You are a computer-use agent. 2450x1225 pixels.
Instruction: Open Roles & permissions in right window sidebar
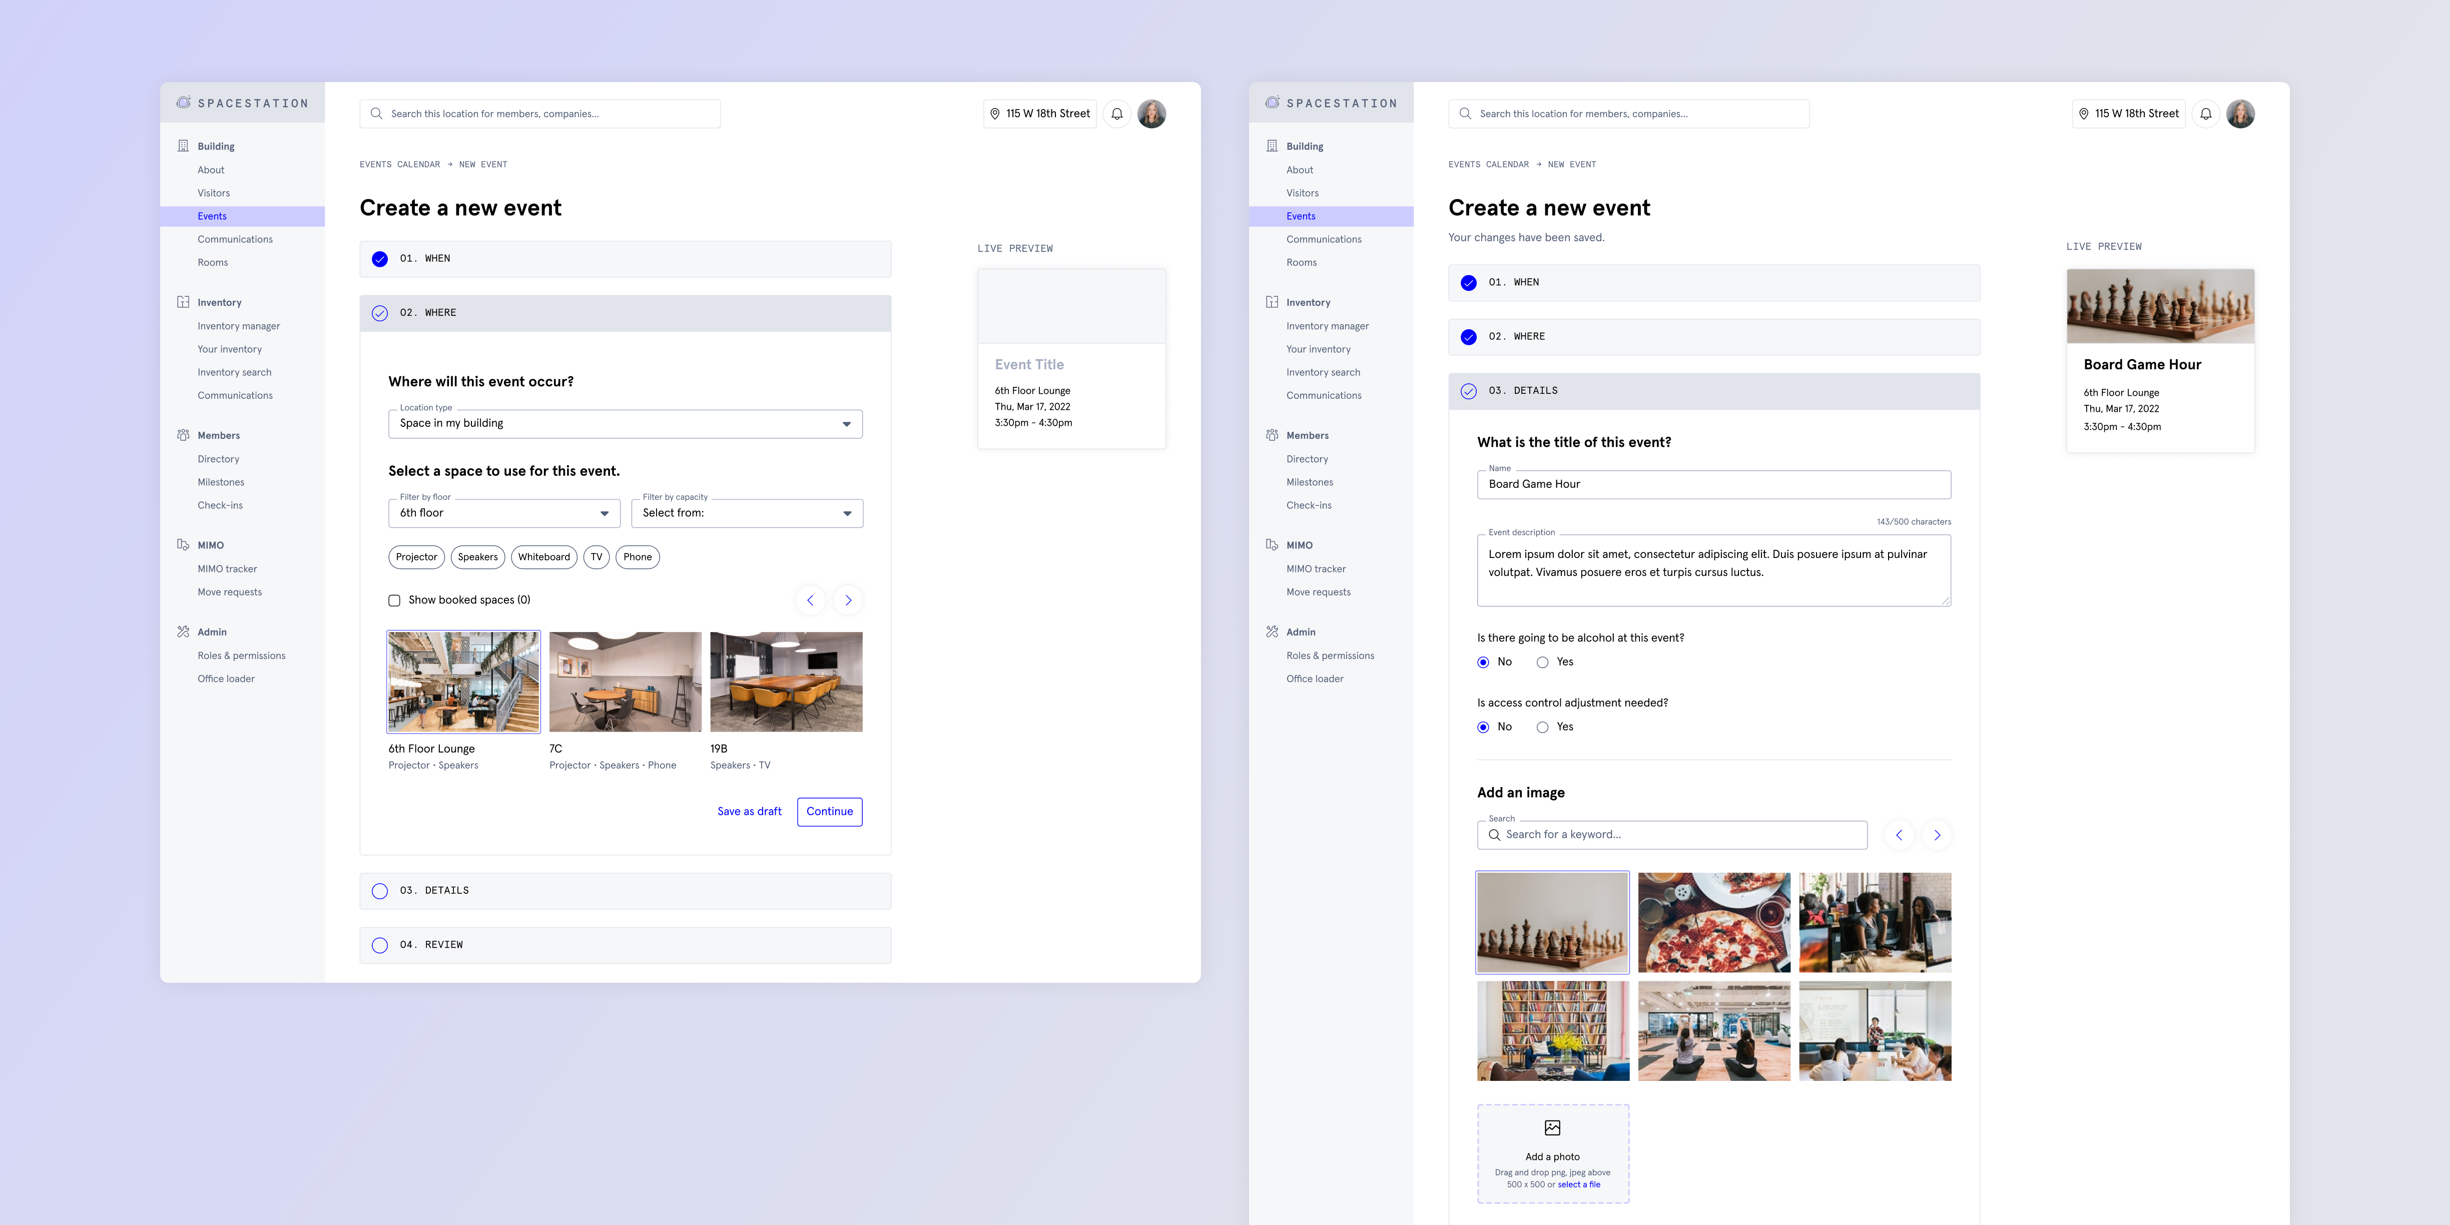pyautogui.click(x=1331, y=656)
